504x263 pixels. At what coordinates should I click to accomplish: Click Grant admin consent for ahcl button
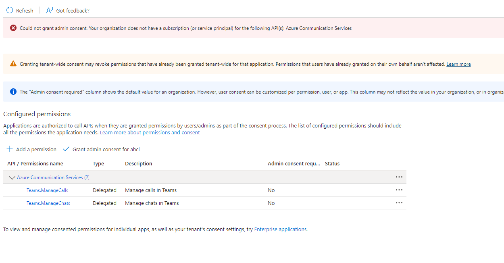point(106,149)
